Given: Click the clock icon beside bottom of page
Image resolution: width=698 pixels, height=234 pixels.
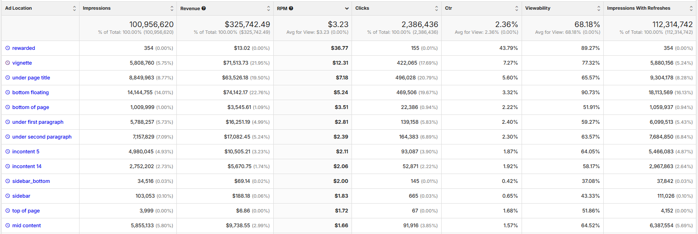Looking at the screenshot, I should (8, 107).
